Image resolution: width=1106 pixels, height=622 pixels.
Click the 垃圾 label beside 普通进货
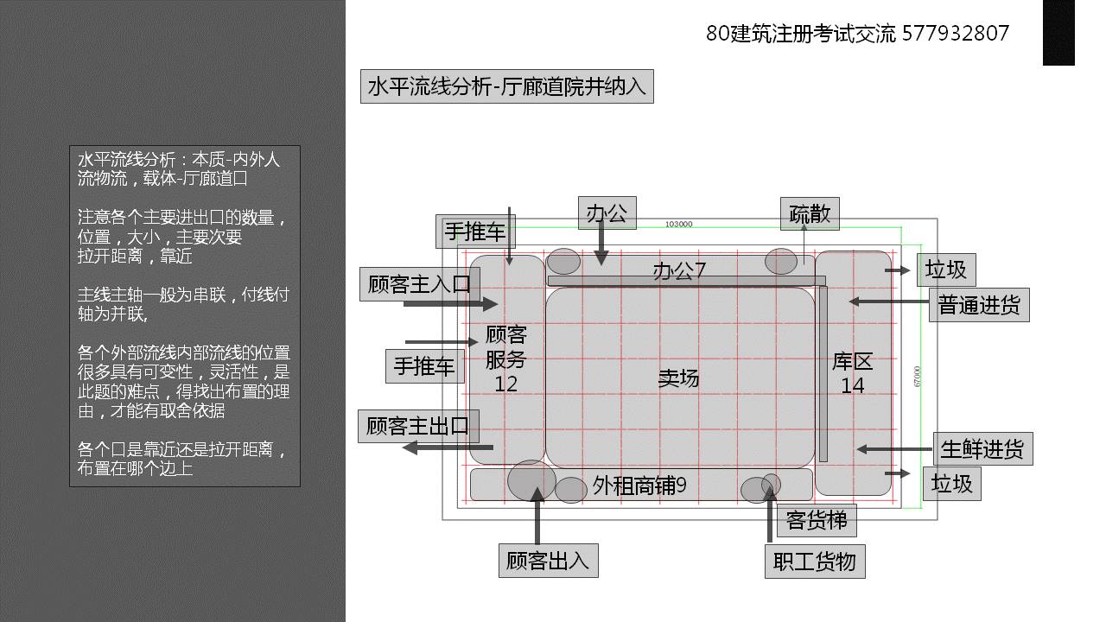coord(946,270)
